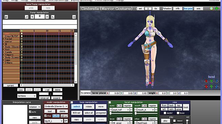Open the Cinderella model selection dropdown
The image size is (222, 124).
(56, 106)
